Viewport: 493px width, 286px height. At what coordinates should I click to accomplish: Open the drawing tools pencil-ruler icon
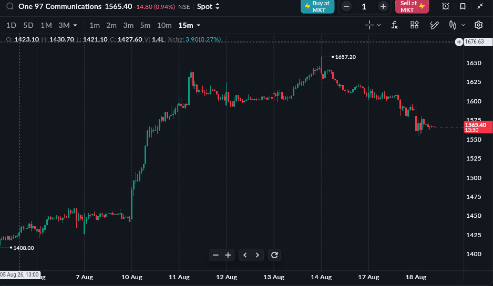434,25
